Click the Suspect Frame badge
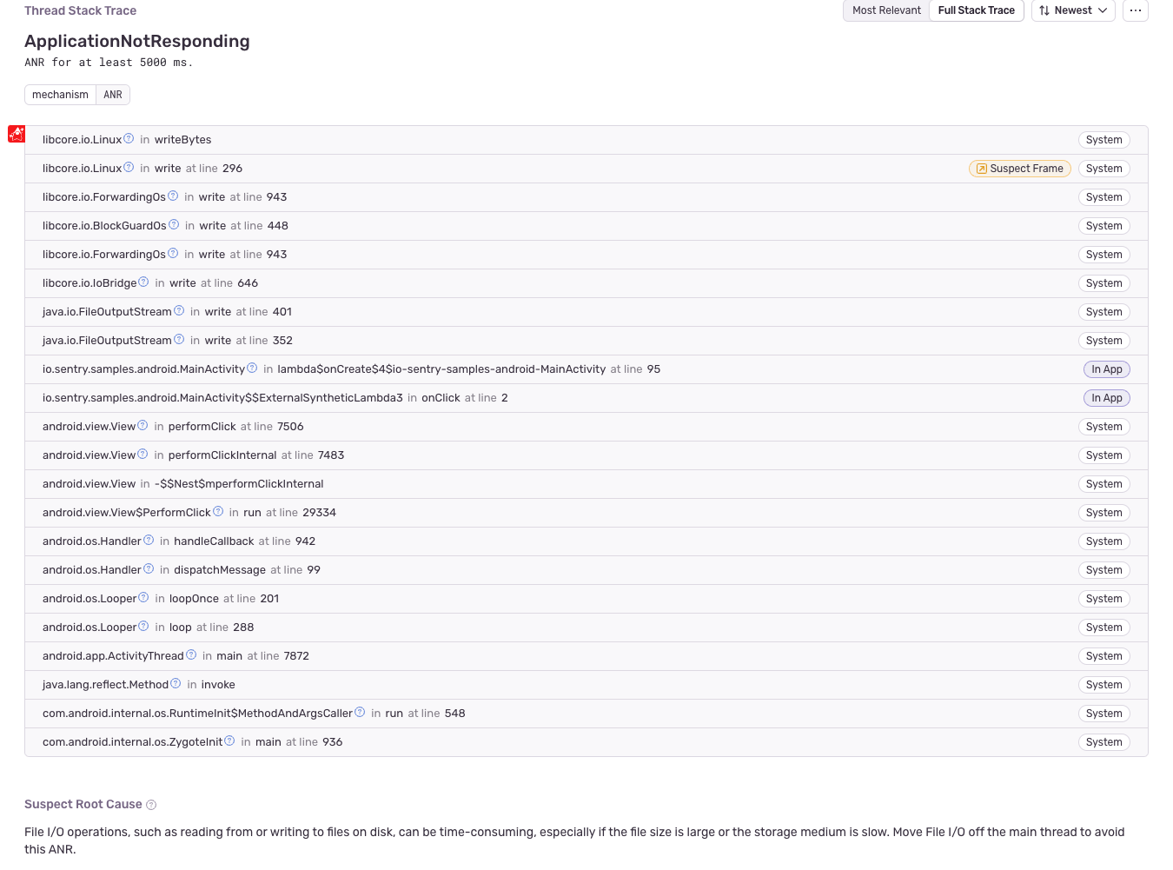Screen dimensions: 1173x870 [1019, 169]
